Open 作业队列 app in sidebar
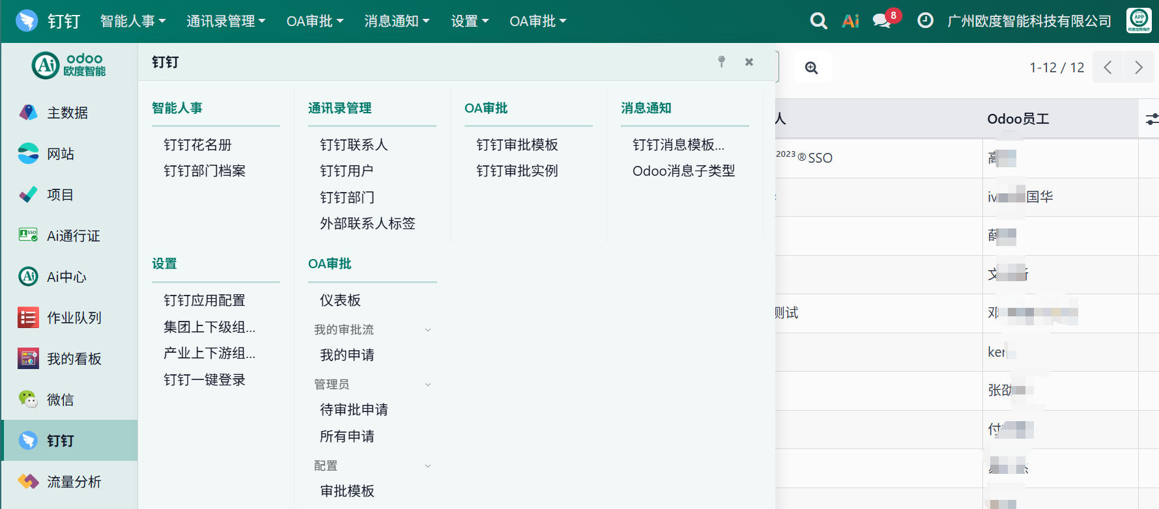 [69, 318]
